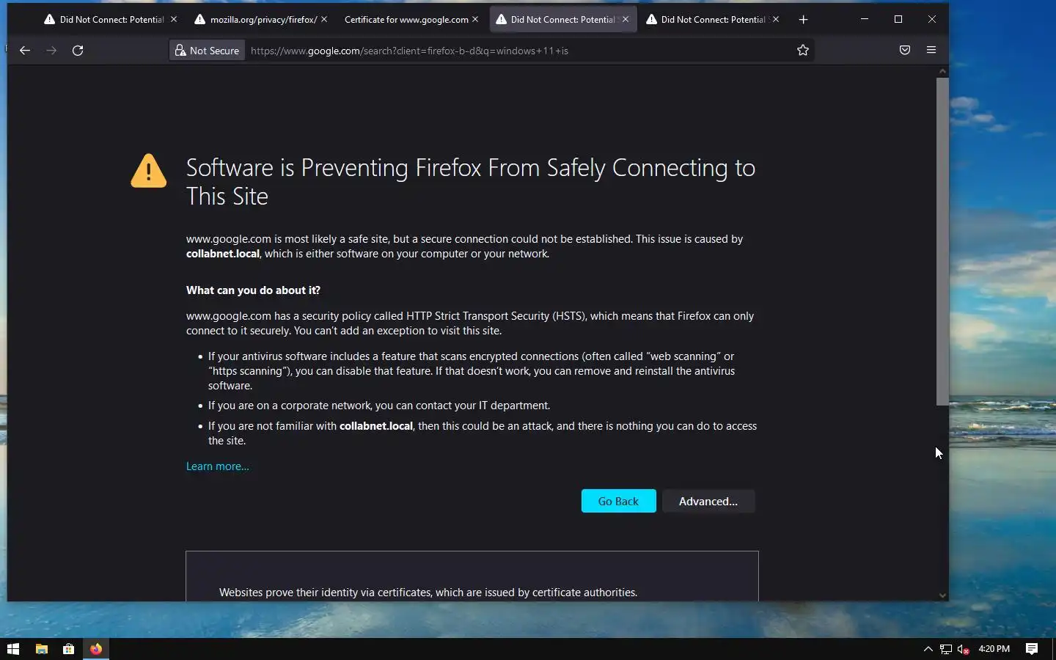Open the notification center icon
Image resolution: width=1056 pixels, height=660 pixels.
pyautogui.click(x=1032, y=649)
